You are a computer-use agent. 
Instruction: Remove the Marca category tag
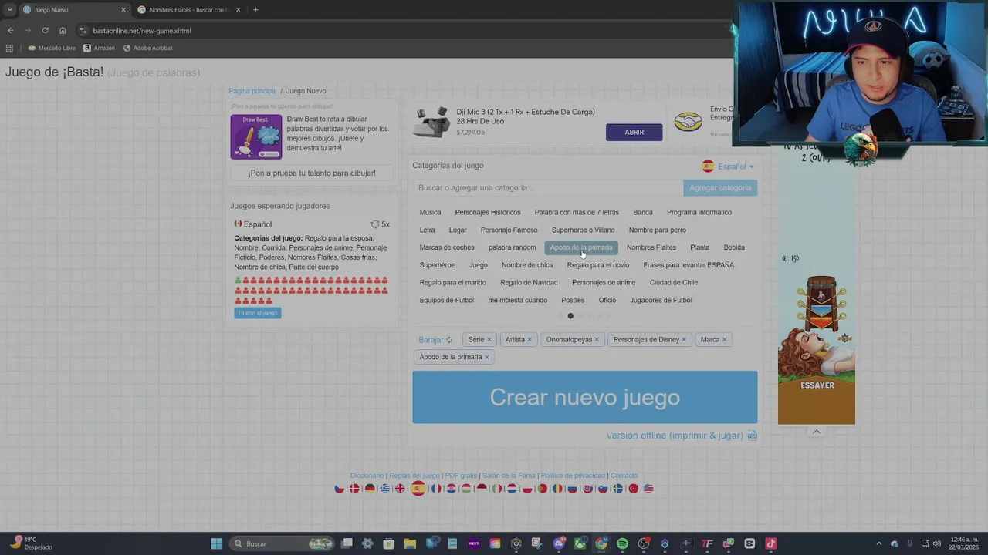pyautogui.click(x=724, y=340)
